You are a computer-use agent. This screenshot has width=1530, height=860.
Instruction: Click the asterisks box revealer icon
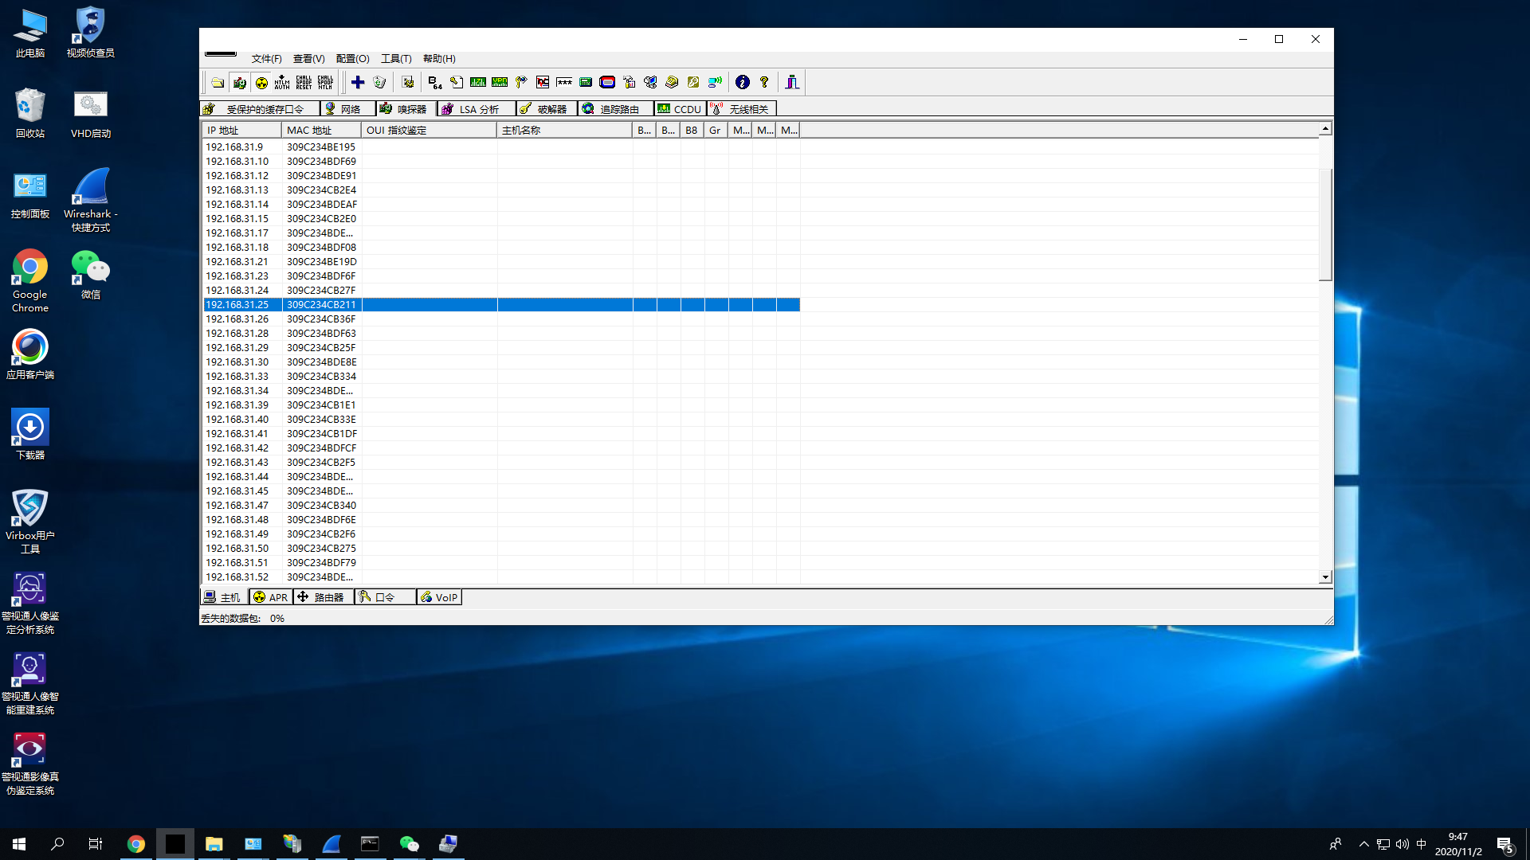564,82
